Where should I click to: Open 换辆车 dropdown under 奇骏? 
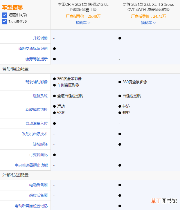click(x=148, y=23)
